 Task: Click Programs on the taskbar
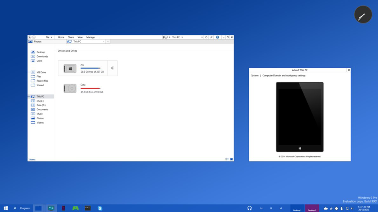25,208
